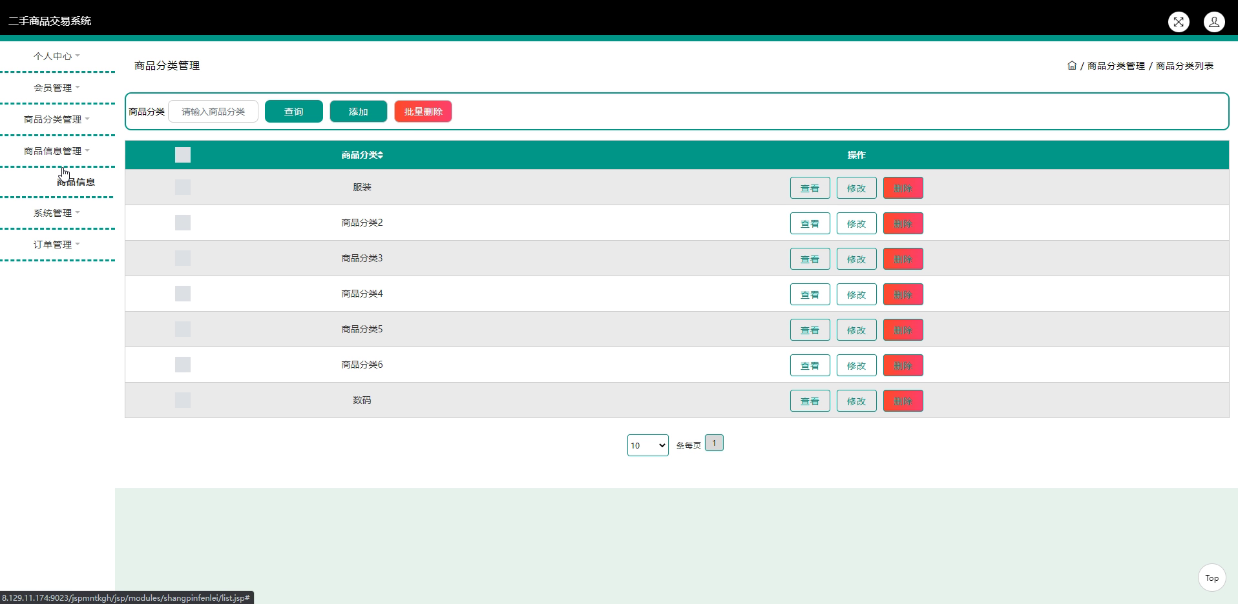Select the 商品分类4 name cell

click(362, 294)
